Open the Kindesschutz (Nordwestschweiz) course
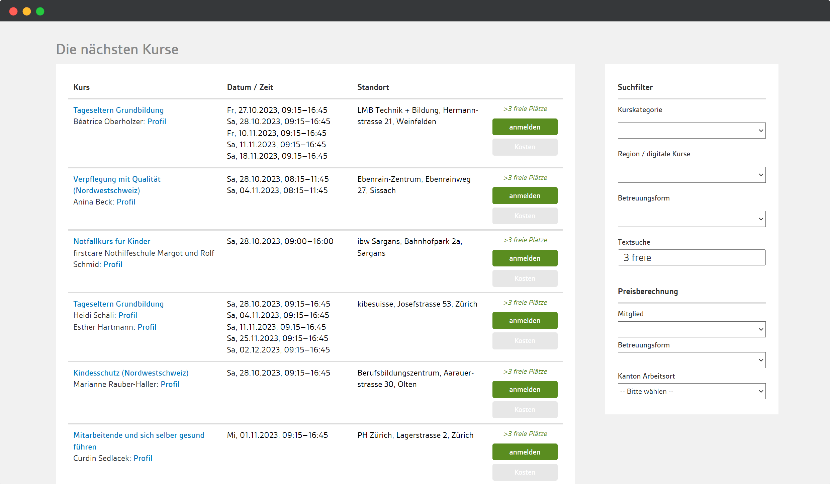Screen dimensions: 830x484 click(x=131, y=373)
